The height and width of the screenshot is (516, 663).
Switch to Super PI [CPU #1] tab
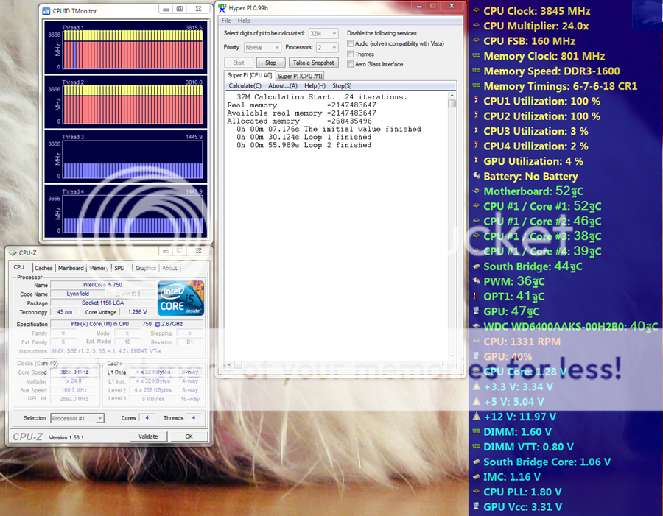[300, 76]
